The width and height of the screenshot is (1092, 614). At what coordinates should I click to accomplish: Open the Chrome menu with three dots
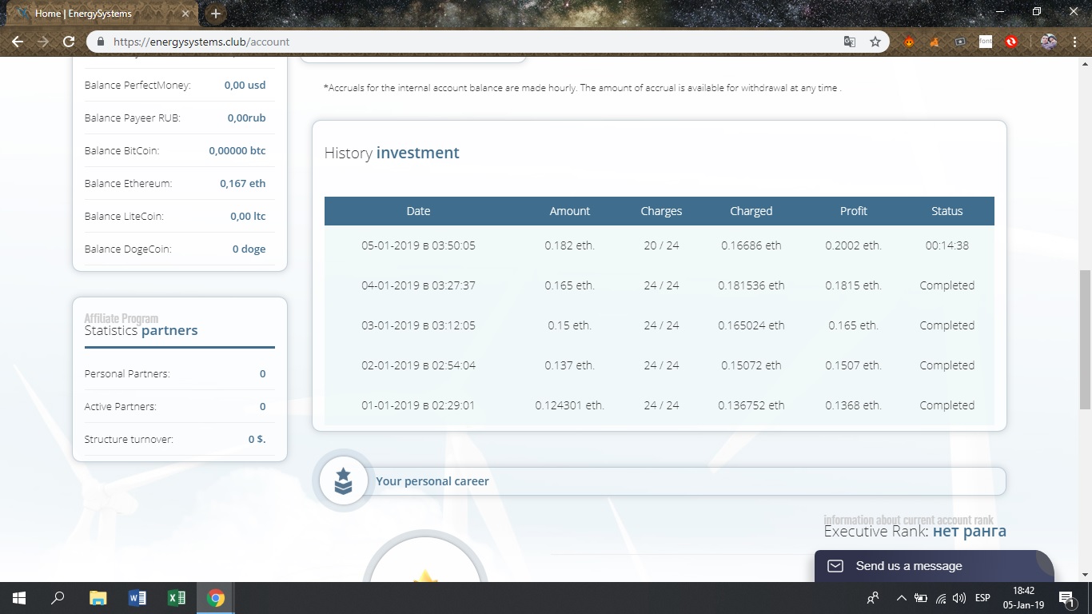tap(1075, 42)
